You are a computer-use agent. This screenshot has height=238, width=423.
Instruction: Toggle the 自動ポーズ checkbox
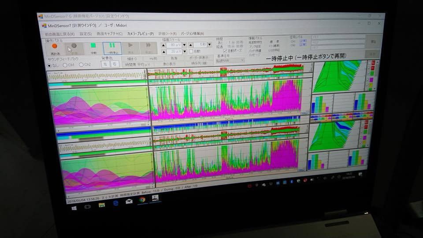225,51
